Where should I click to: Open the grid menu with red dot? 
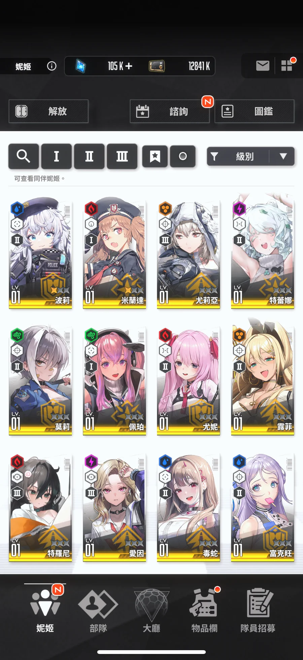pos(287,65)
